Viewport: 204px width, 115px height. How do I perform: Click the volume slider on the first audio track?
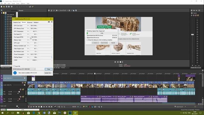[19, 92]
